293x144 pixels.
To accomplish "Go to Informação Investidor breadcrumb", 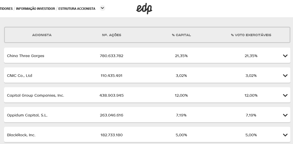I will [x=36, y=9].
